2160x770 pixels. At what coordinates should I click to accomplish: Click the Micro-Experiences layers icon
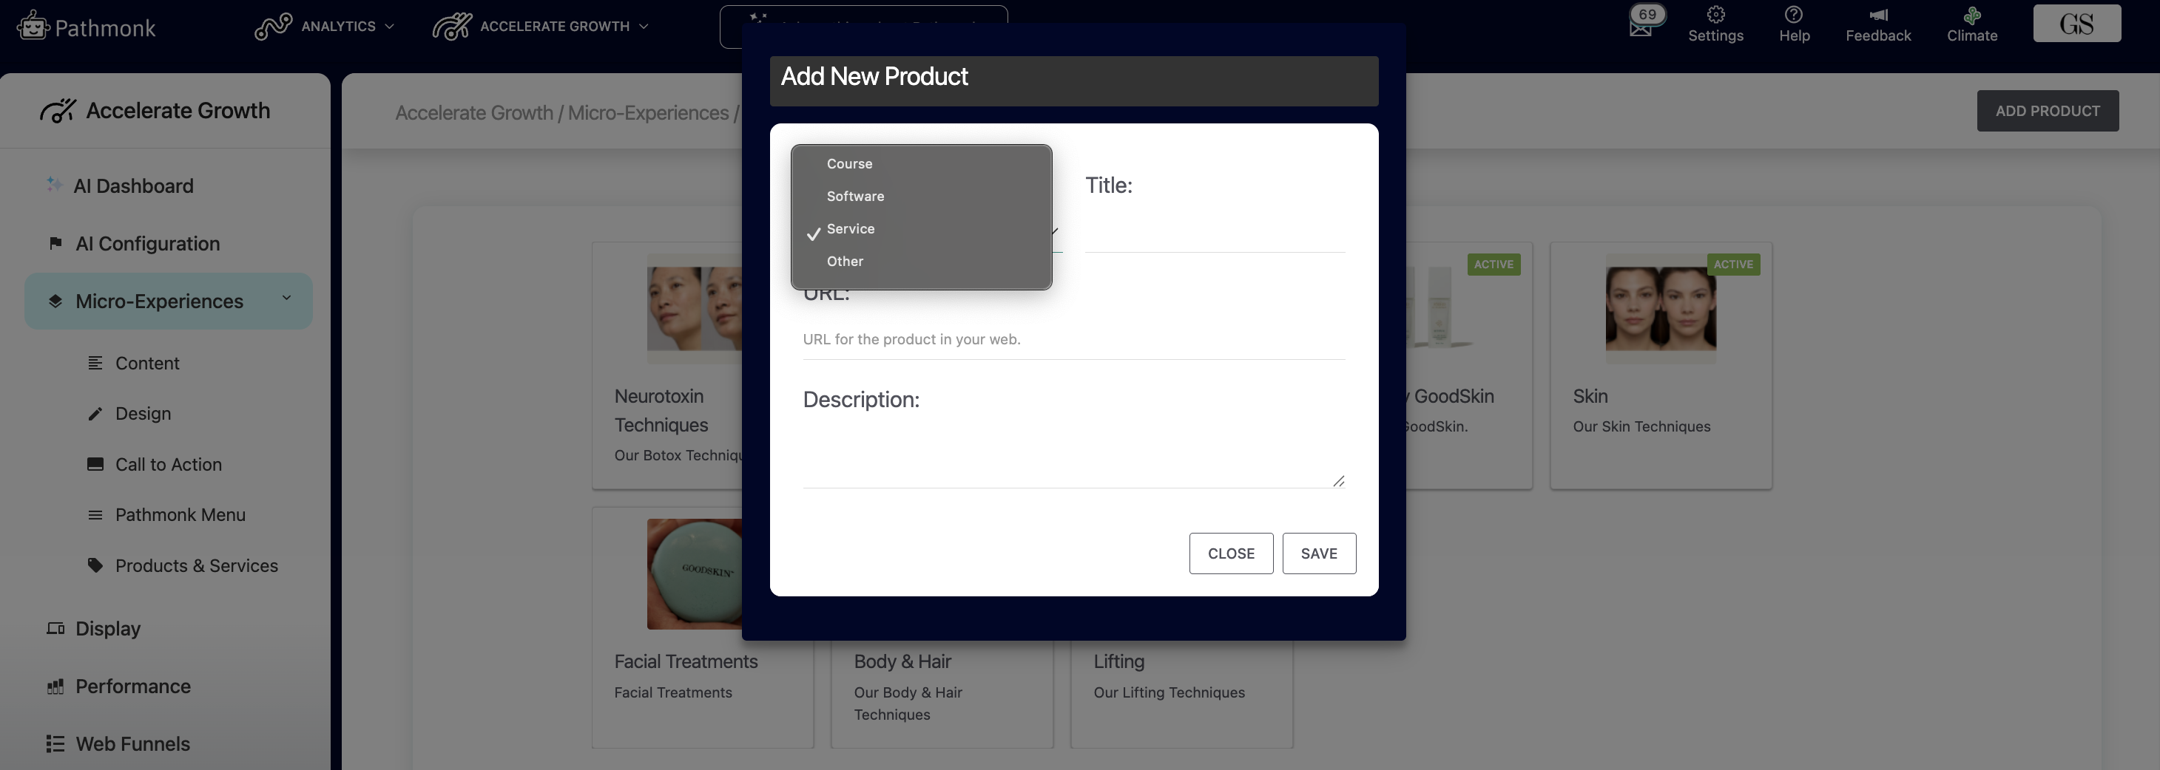(55, 301)
